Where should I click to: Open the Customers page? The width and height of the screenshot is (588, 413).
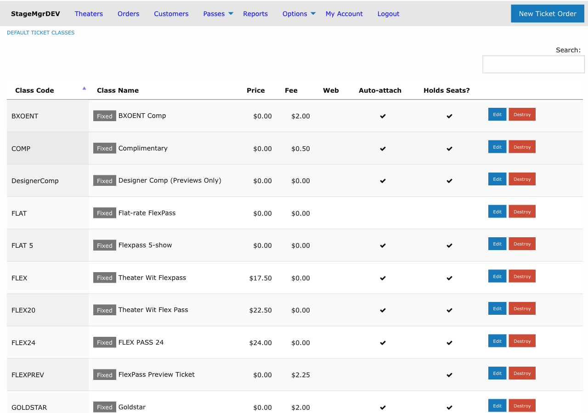(171, 14)
